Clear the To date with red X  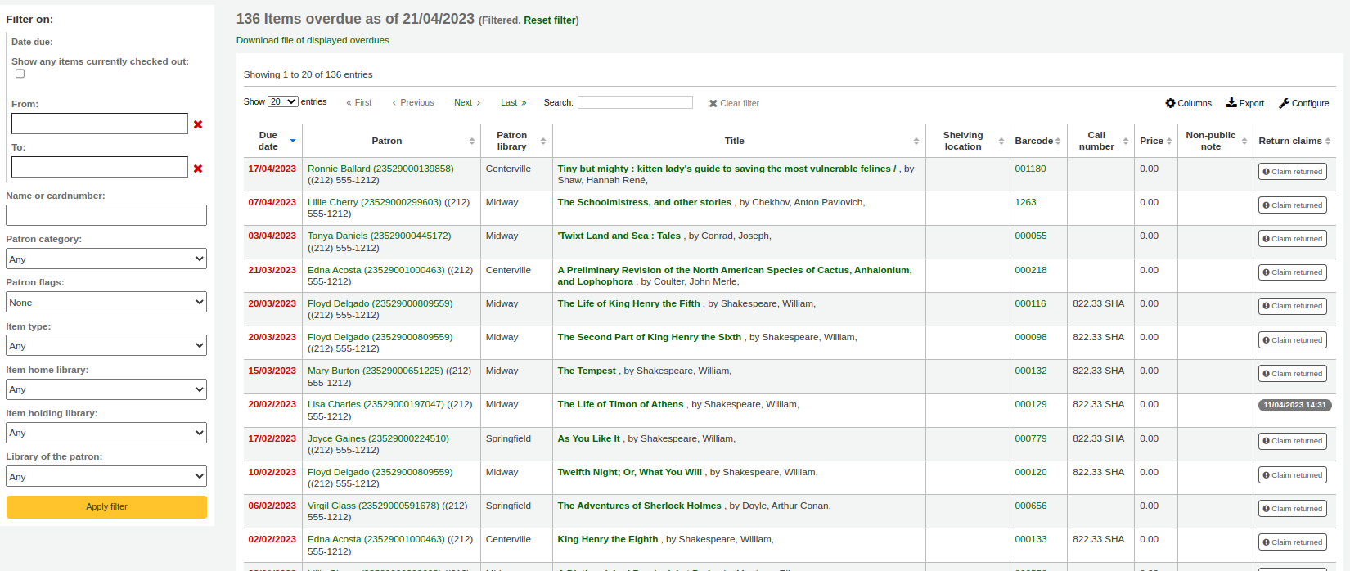coord(197,169)
